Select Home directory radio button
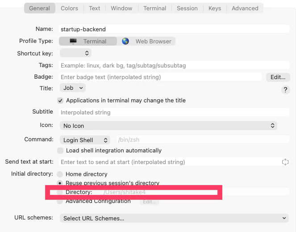 (60, 174)
